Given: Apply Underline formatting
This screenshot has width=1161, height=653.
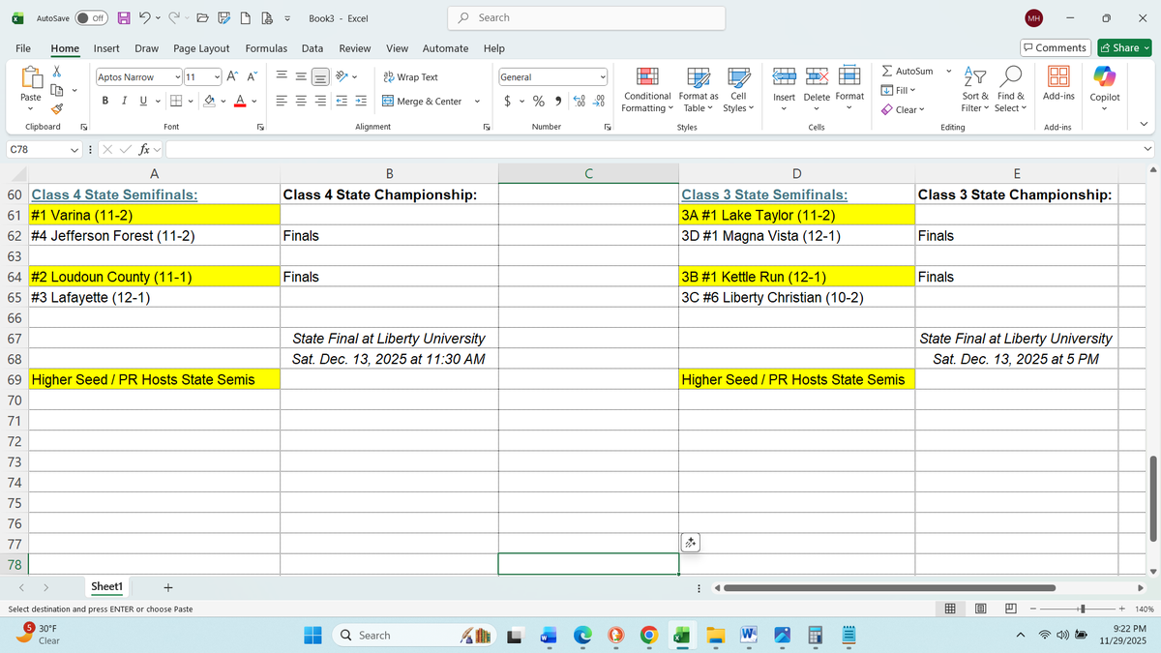Looking at the screenshot, I should click(x=143, y=101).
